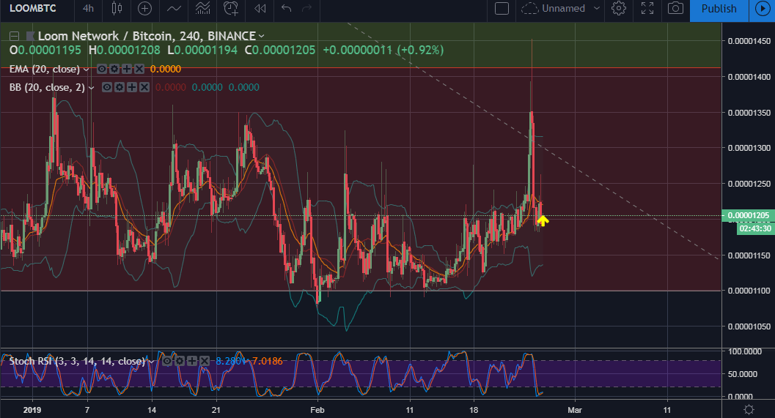Click the plus icon on the BB row
Viewport: 775px width, 418px height.
[x=131, y=87]
